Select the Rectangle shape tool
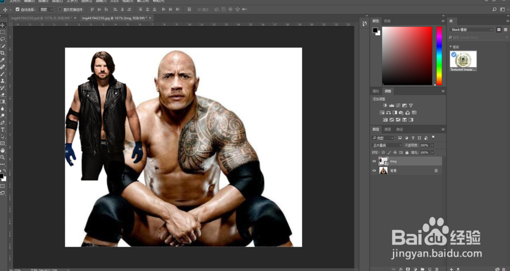Viewport: 510px width, 271px height. [3, 143]
